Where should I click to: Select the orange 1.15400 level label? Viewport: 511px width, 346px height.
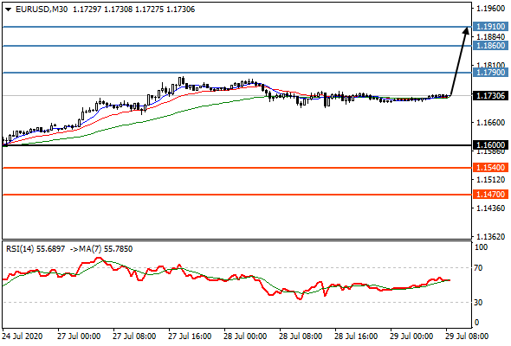[490, 168]
